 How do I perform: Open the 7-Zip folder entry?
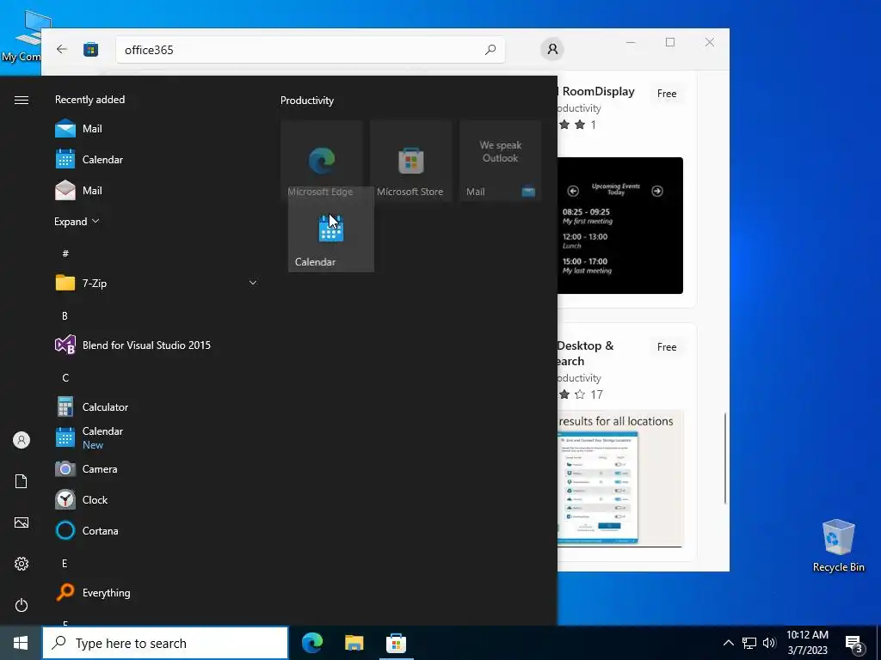click(157, 283)
